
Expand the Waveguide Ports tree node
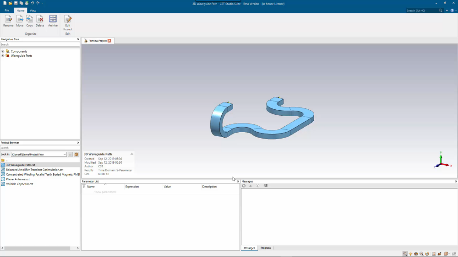tap(3, 56)
